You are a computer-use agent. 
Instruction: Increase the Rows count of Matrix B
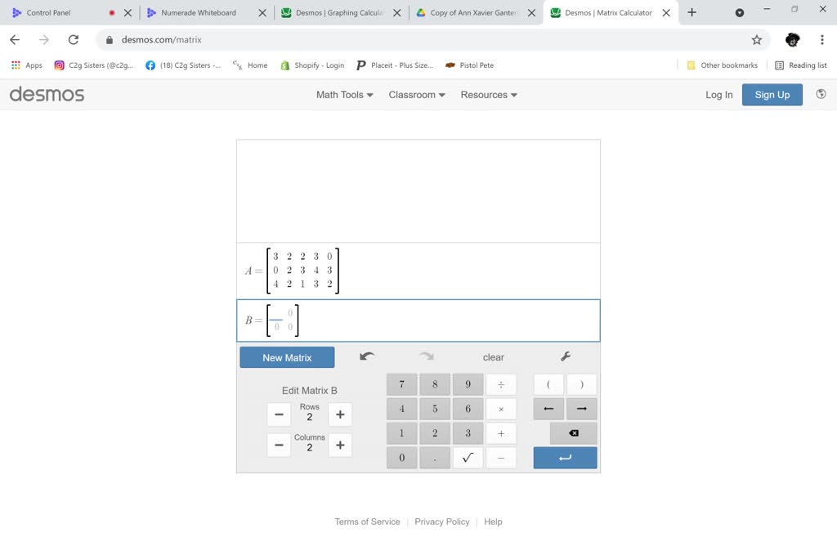click(x=340, y=414)
